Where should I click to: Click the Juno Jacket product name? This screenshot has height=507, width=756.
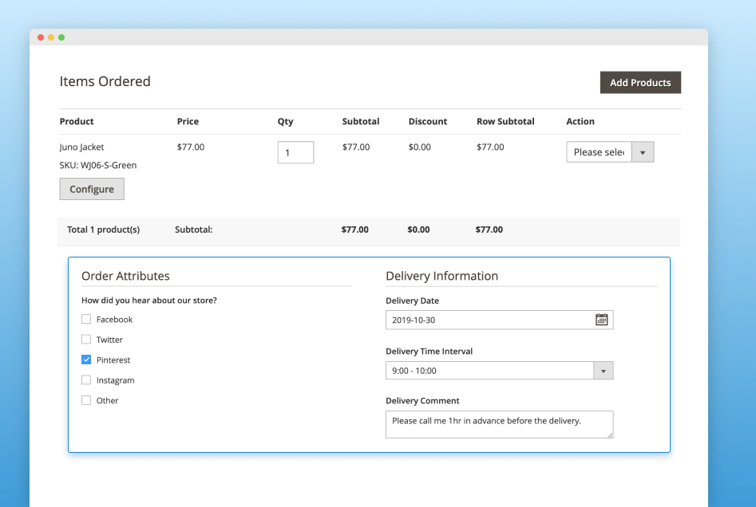[81, 147]
